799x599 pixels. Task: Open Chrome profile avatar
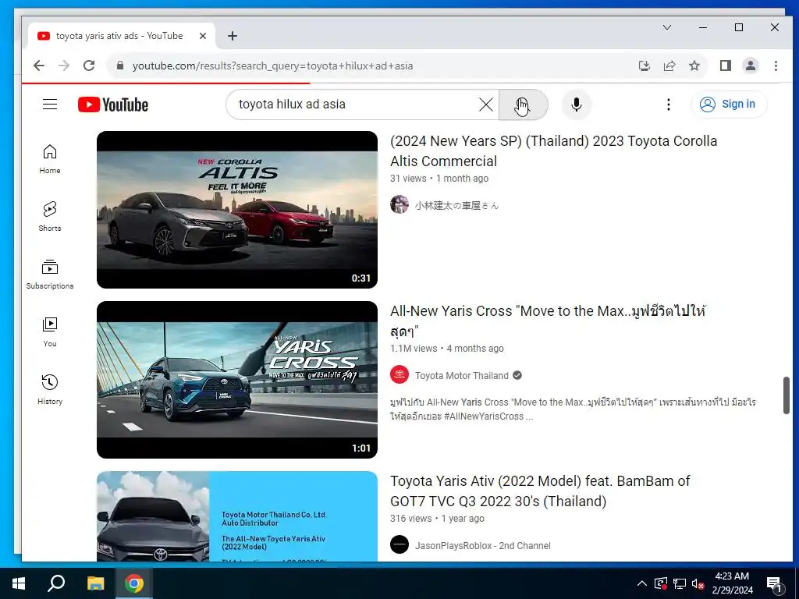[751, 66]
